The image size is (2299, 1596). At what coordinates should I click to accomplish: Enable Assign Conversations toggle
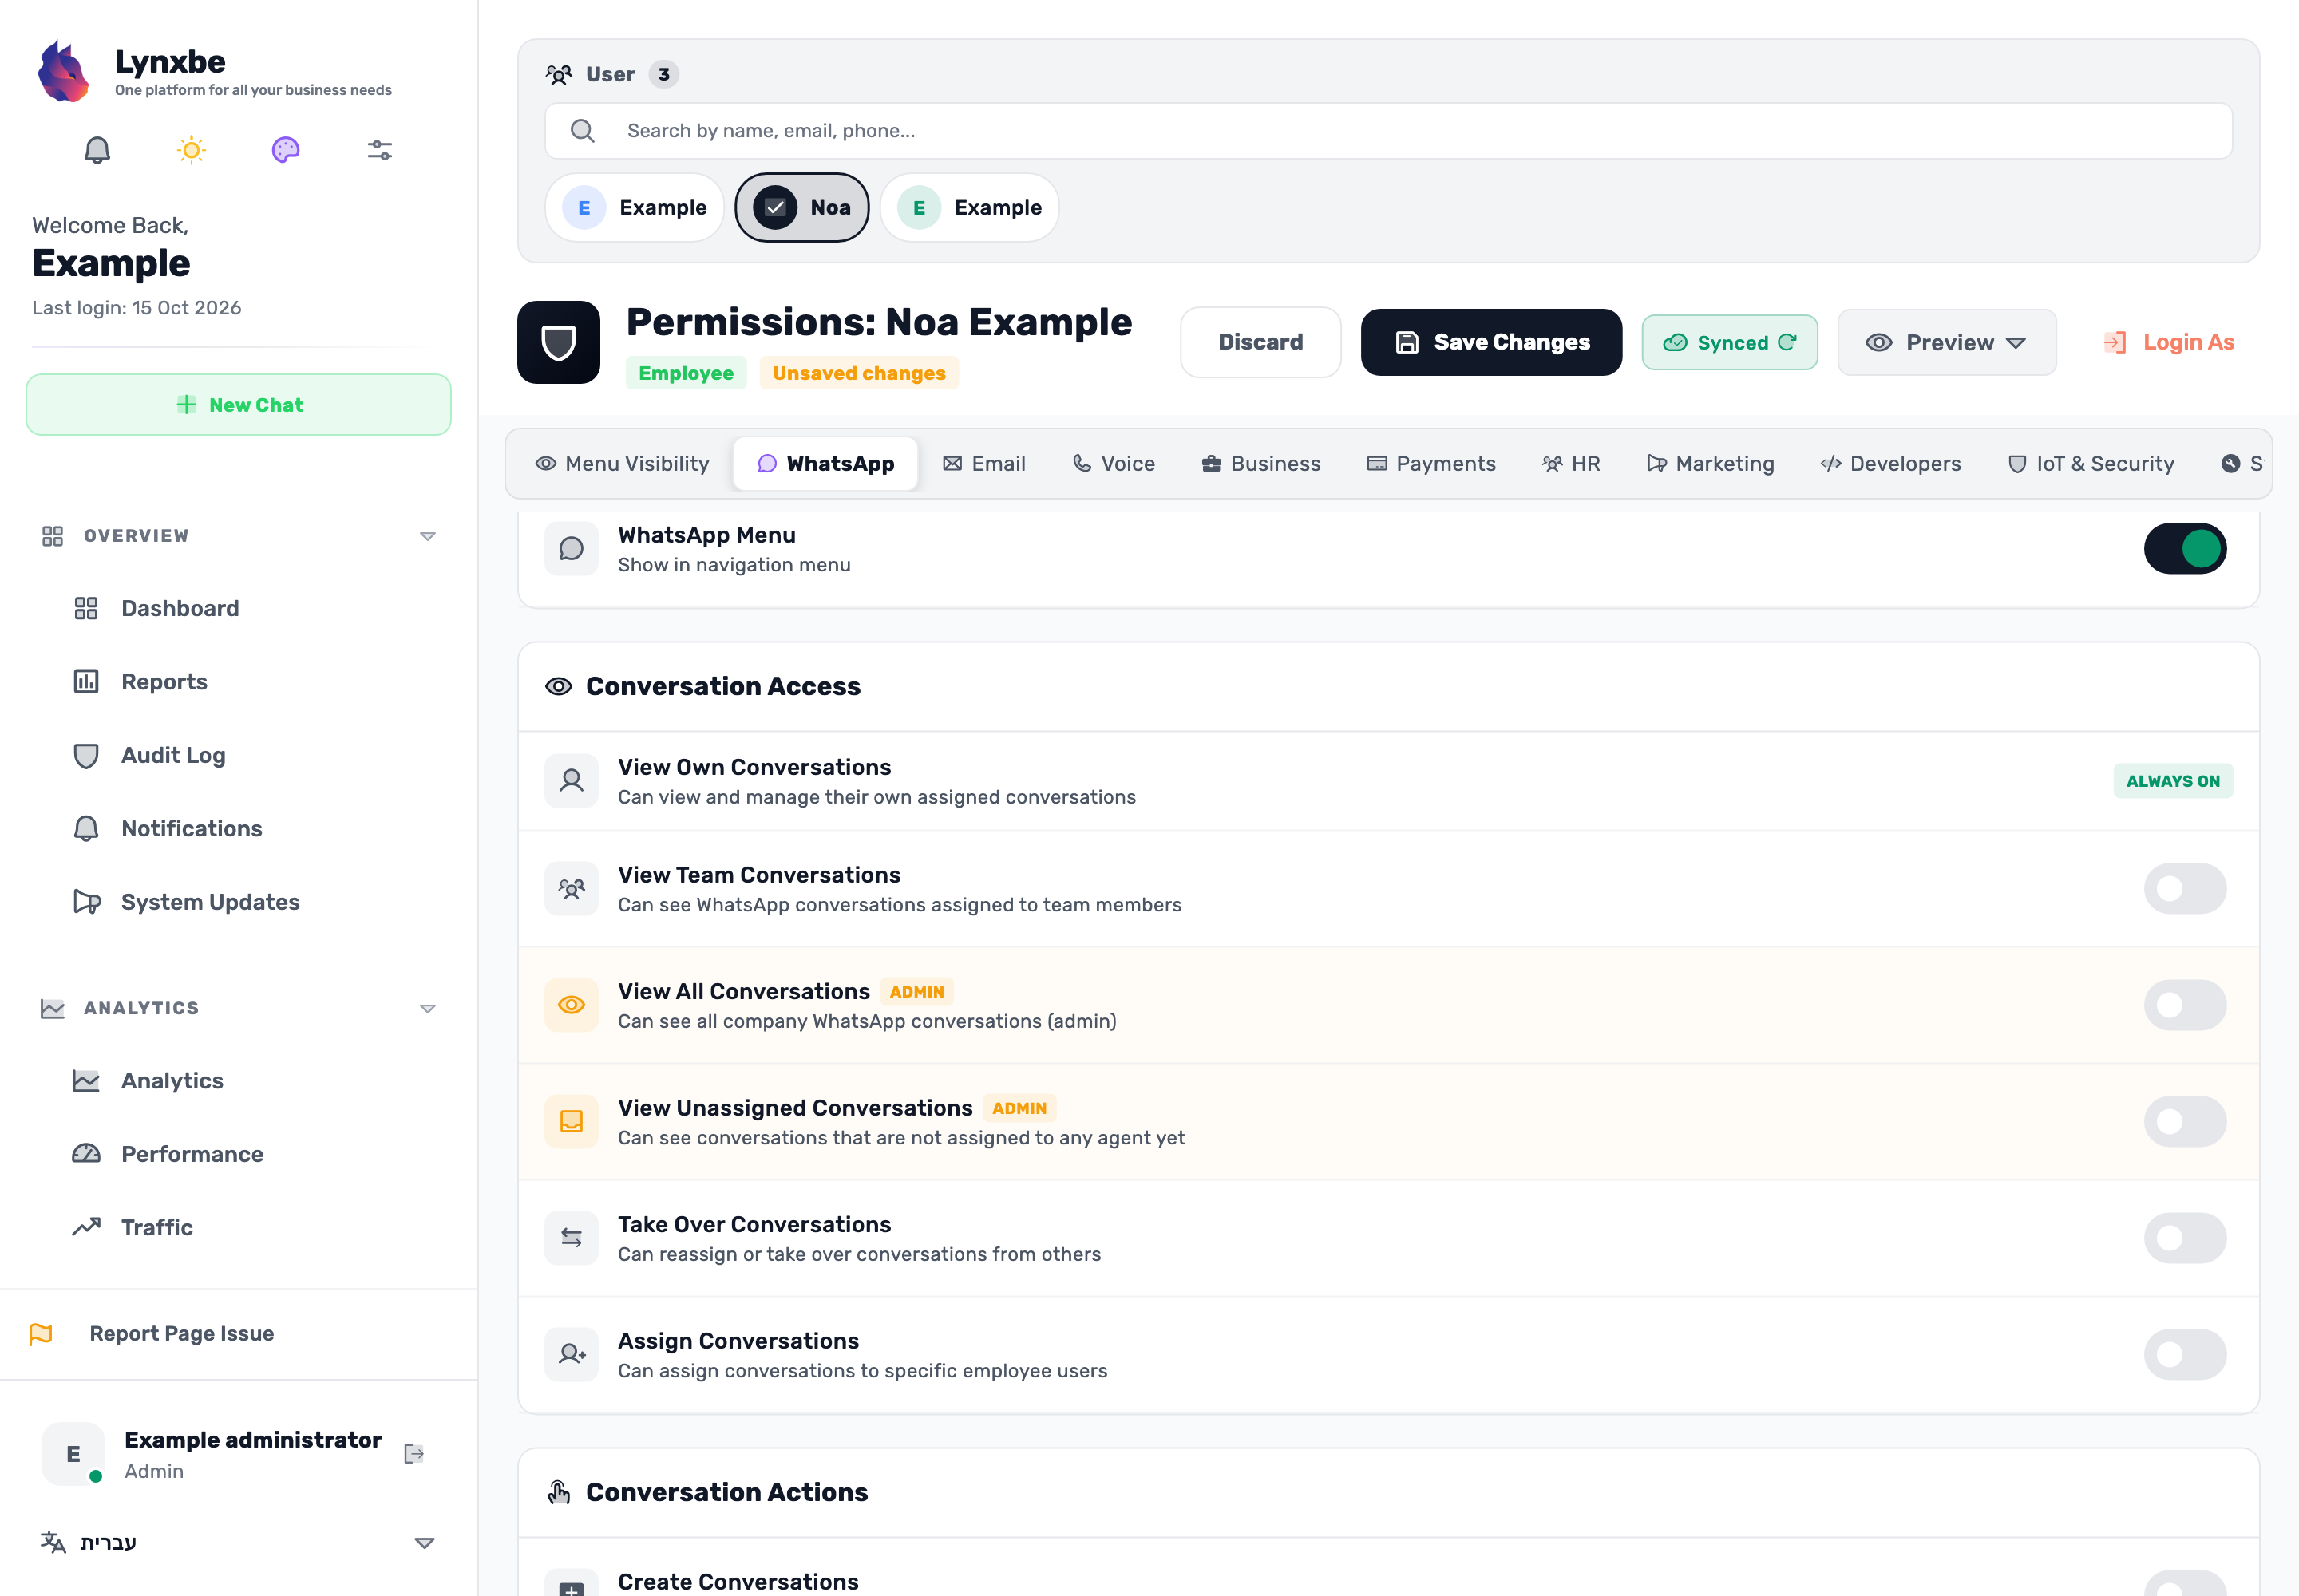2185,1354
